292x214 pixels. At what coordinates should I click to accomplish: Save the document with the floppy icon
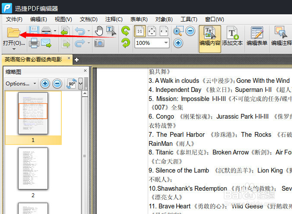point(34,30)
